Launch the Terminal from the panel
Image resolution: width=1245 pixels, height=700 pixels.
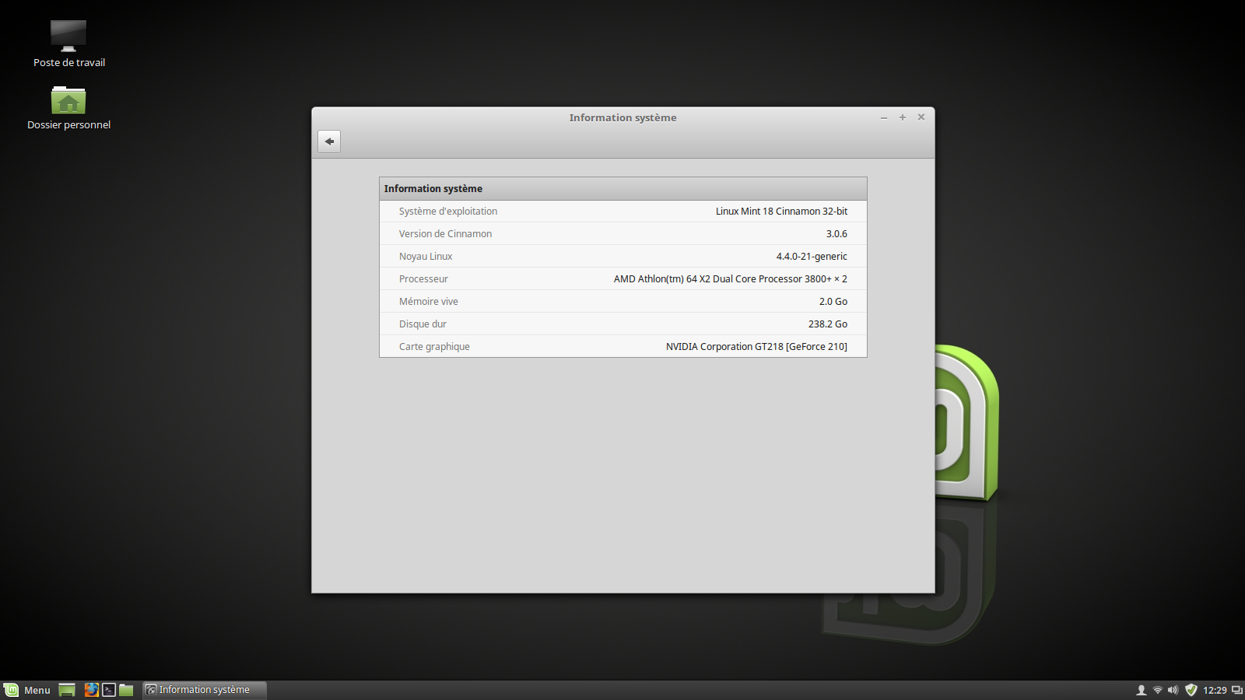(109, 690)
